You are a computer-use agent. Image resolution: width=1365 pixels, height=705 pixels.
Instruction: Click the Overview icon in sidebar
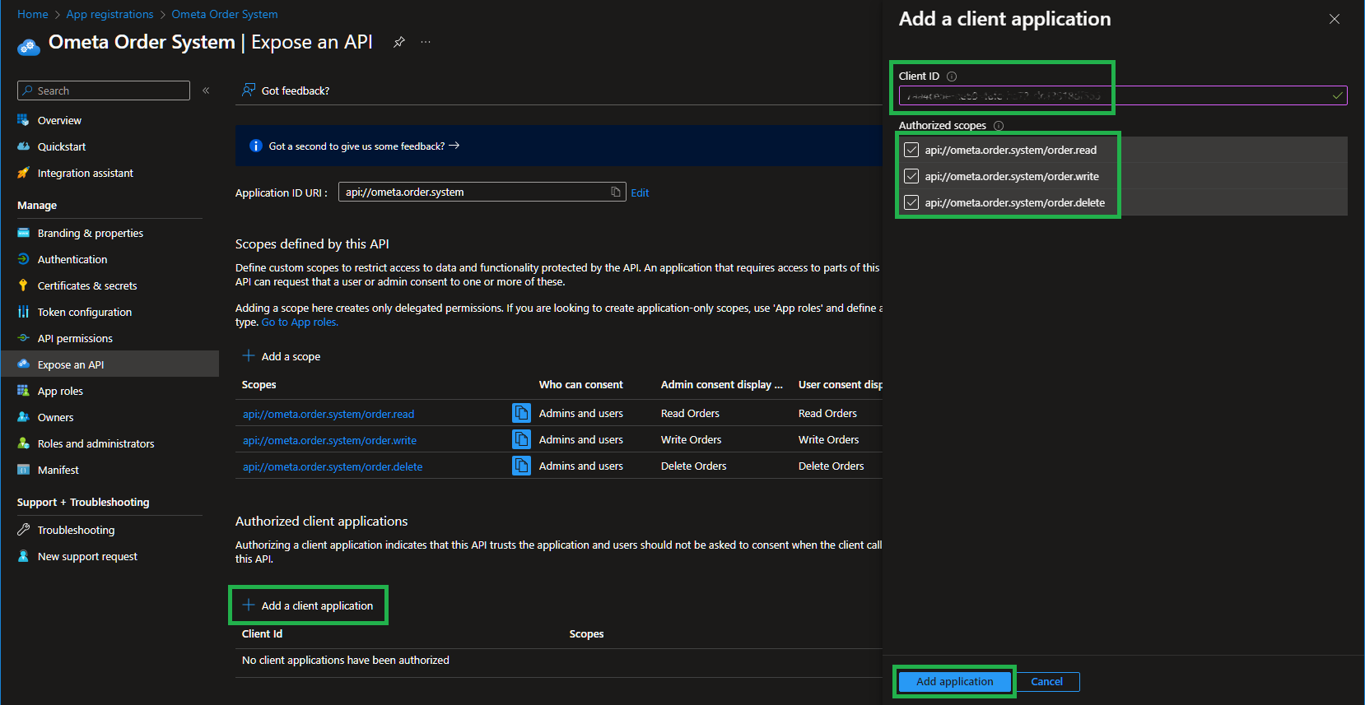pyautogui.click(x=23, y=120)
